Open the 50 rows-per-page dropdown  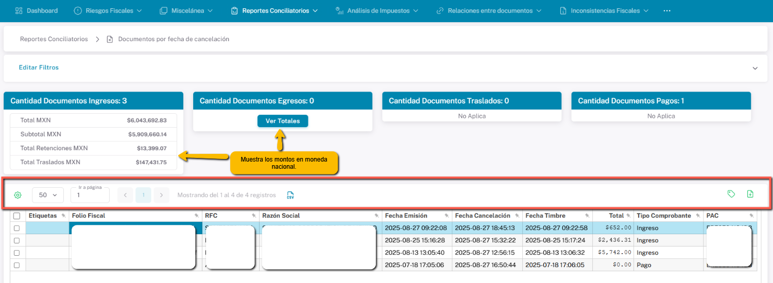(x=48, y=195)
